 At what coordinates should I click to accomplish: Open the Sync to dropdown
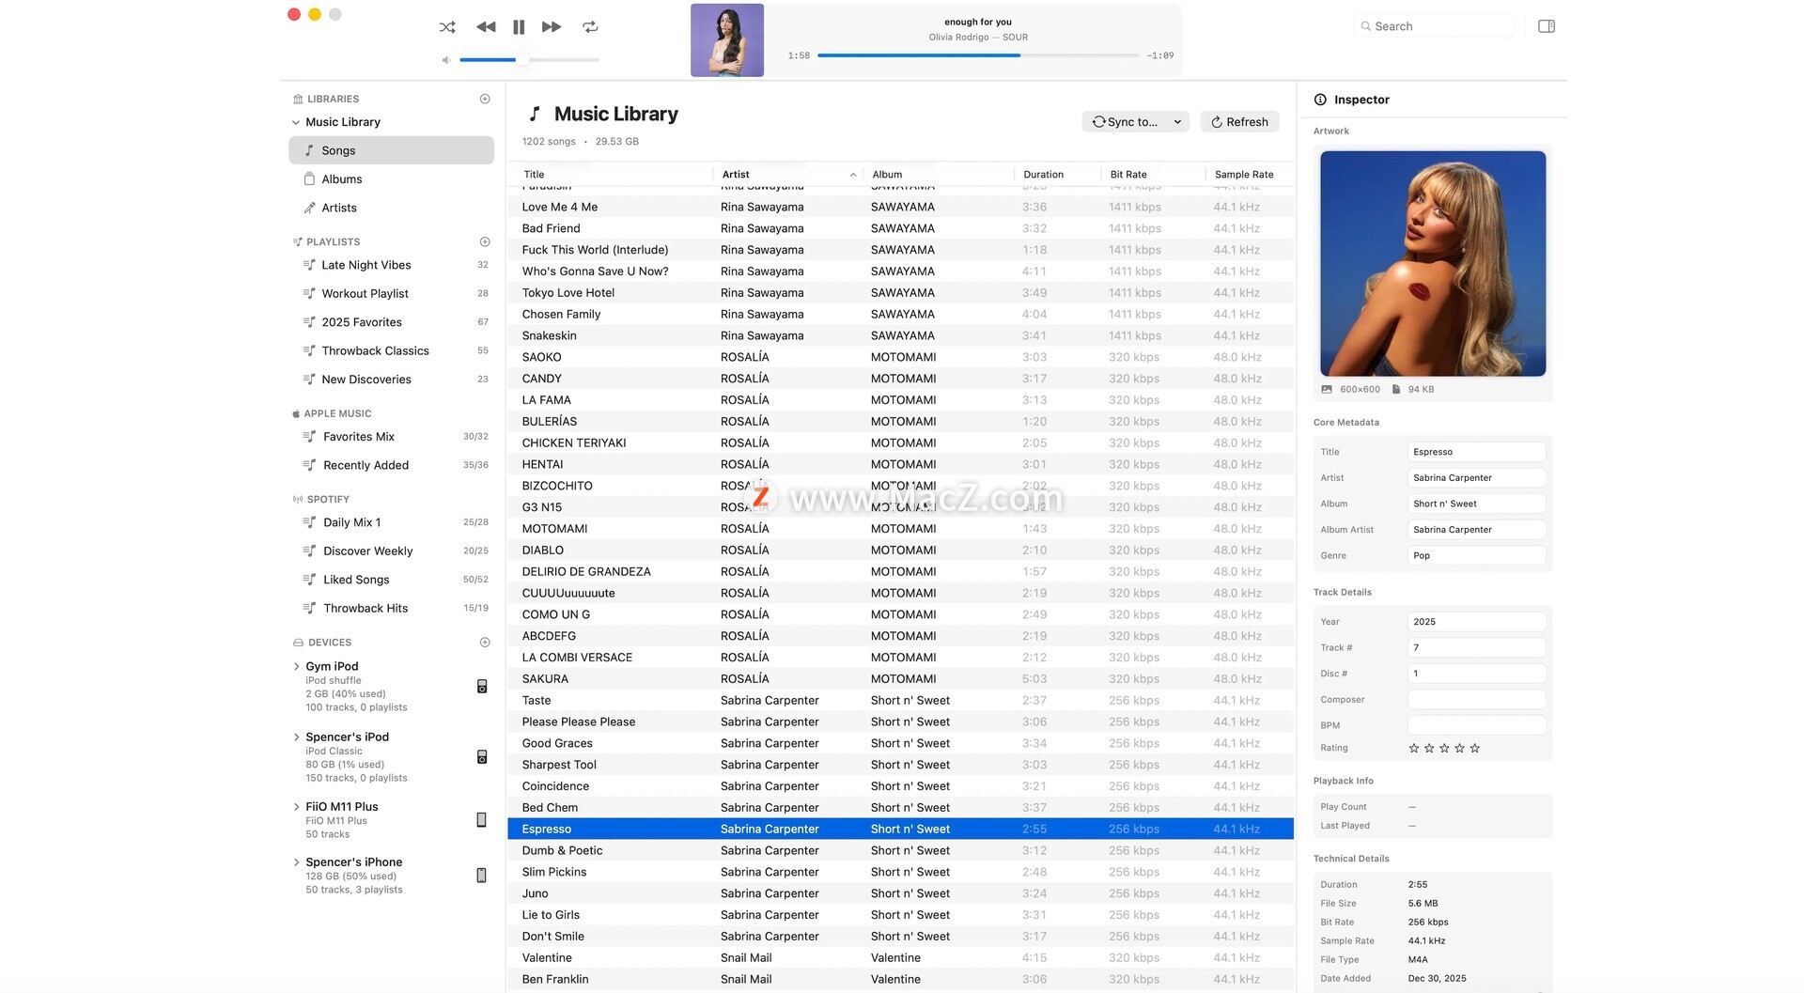point(1136,122)
